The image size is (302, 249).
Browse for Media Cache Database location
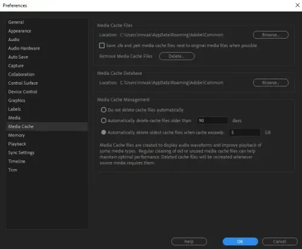tap(271, 83)
